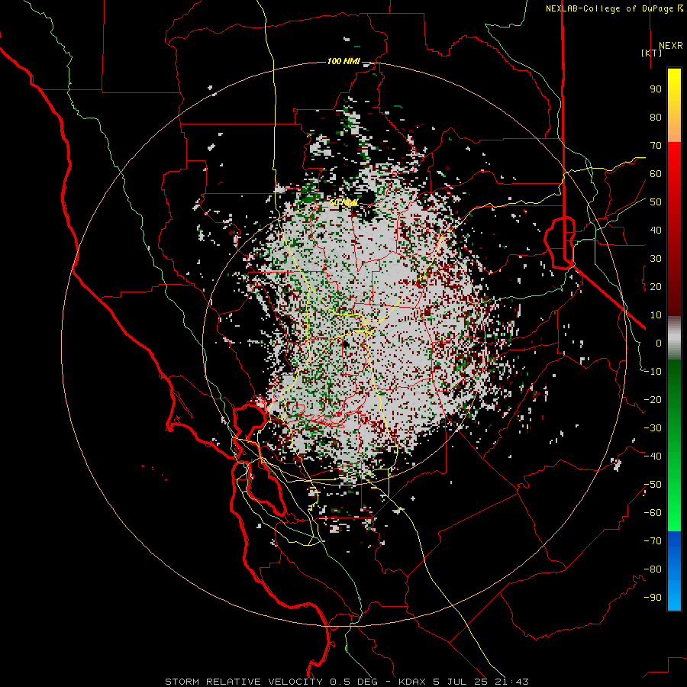Select the -80 value on the velocity scale
Screen dimensions: 687x687
click(653, 569)
